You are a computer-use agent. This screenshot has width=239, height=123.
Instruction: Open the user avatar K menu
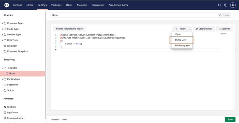pos(233,5)
